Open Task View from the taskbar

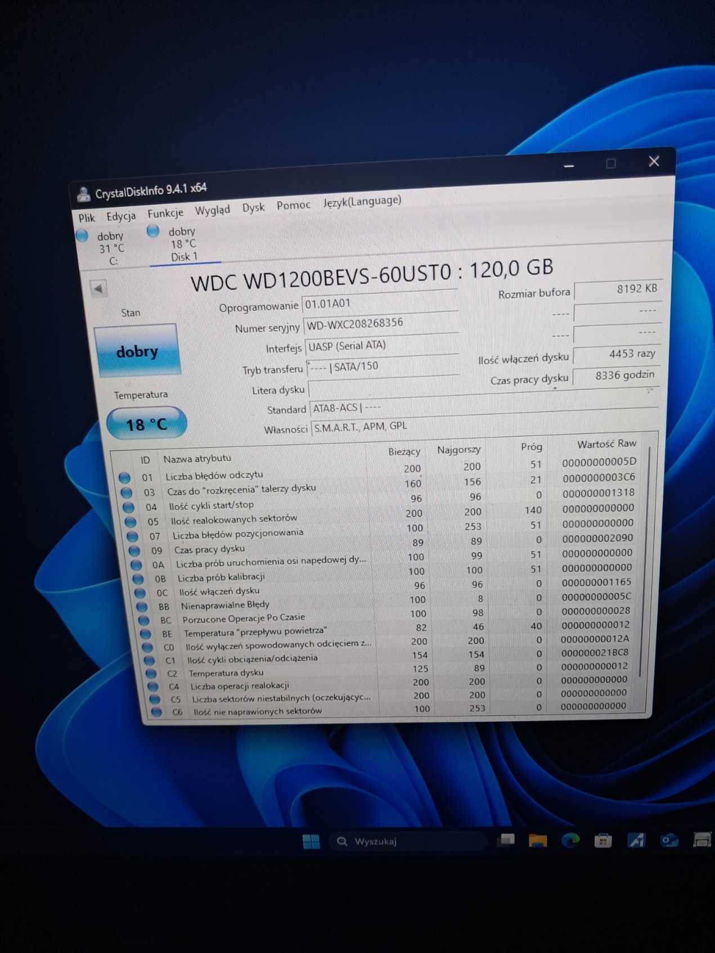[506, 841]
